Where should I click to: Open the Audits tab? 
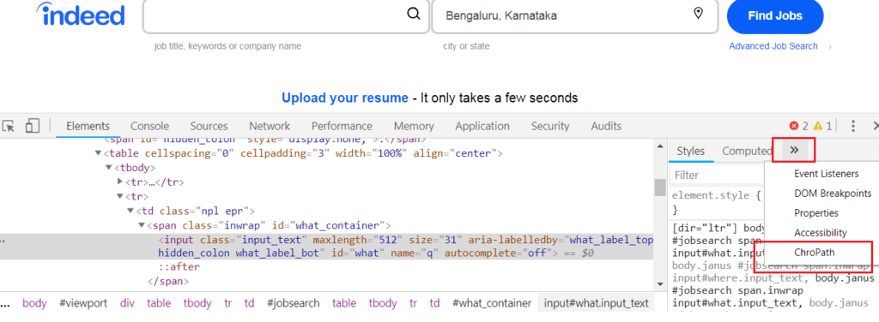pyautogui.click(x=606, y=126)
